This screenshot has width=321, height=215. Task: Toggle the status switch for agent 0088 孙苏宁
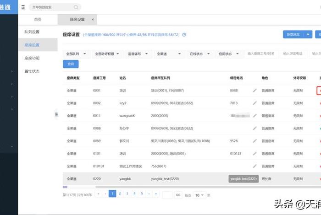tap(319, 128)
